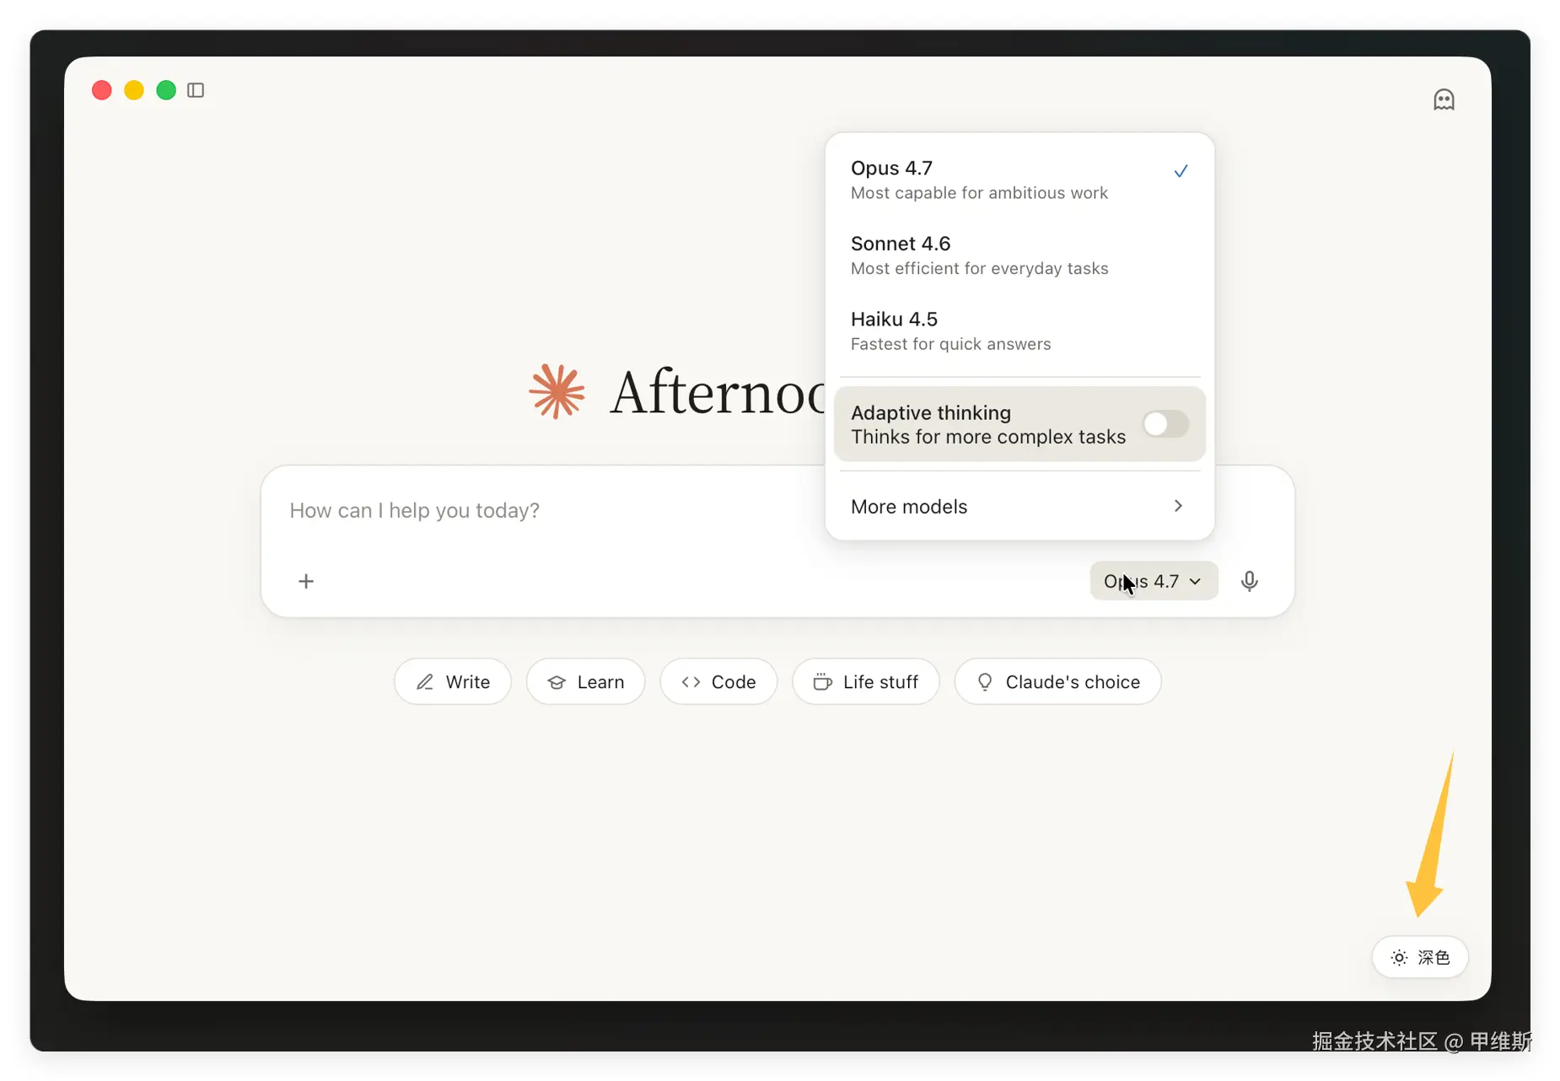Toggle the sidebar panel icon

tap(196, 90)
